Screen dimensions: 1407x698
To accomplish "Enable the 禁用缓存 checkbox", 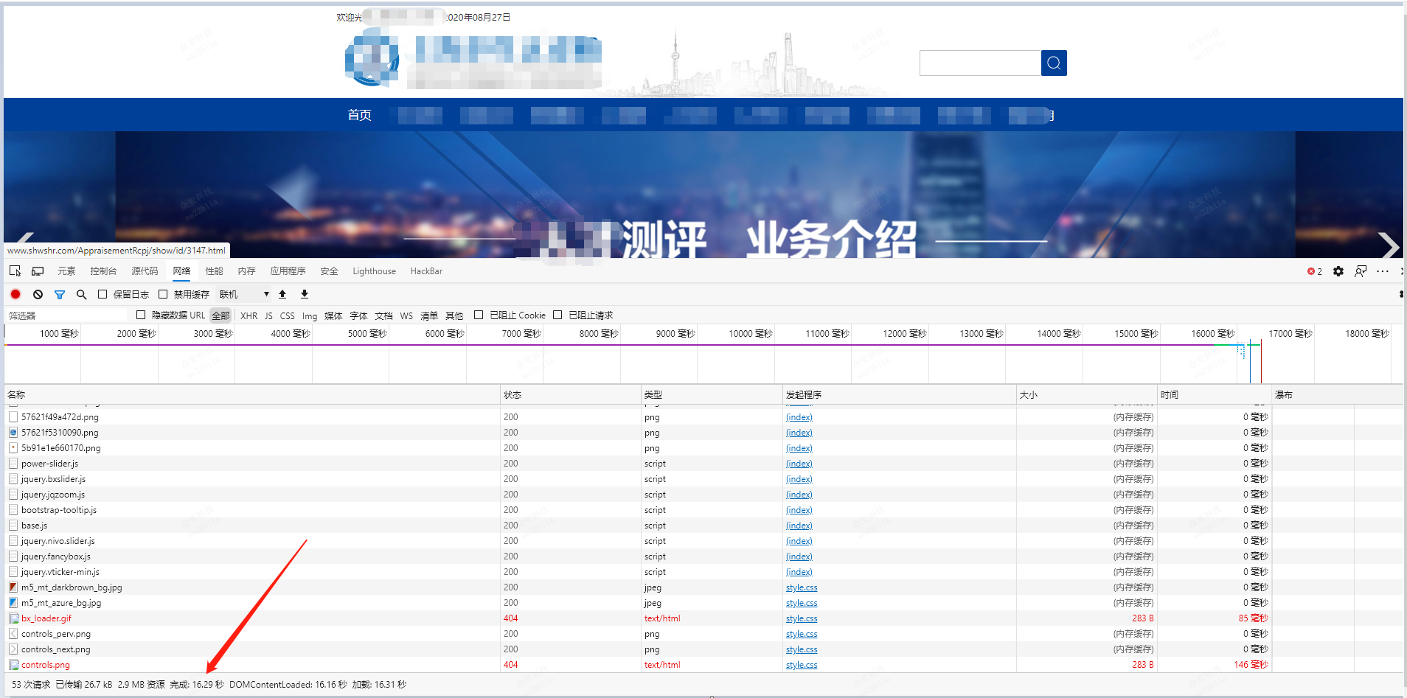I will [163, 294].
